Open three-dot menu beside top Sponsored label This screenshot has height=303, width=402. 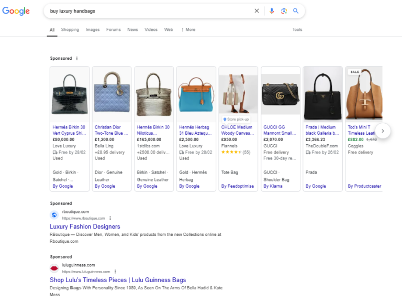click(x=77, y=58)
